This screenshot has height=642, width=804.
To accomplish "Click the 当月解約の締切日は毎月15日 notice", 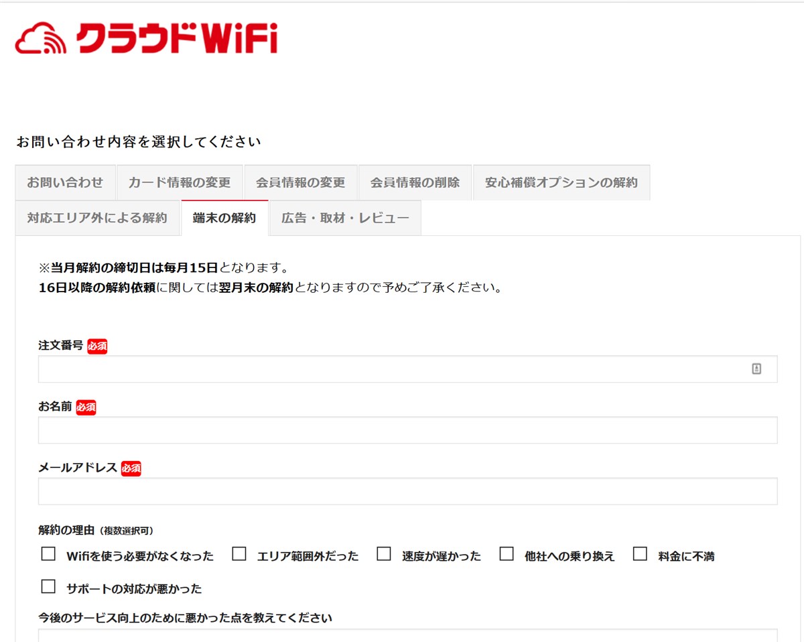I will (163, 268).
